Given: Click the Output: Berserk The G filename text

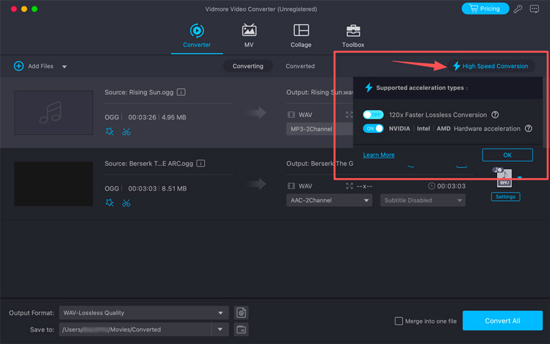Looking at the screenshot, I should tap(320, 164).
